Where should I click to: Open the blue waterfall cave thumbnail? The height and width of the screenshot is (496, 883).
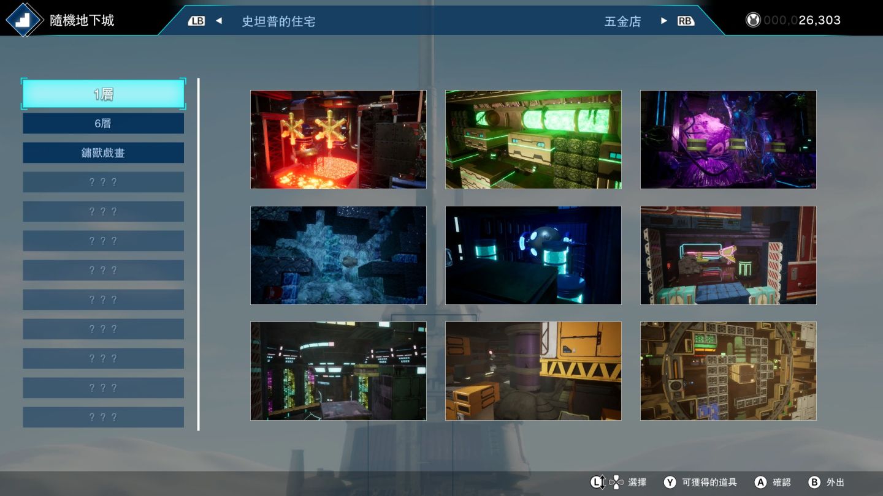338,255
